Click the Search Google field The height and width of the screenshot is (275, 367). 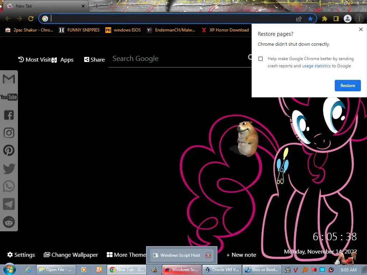(180, 59)
